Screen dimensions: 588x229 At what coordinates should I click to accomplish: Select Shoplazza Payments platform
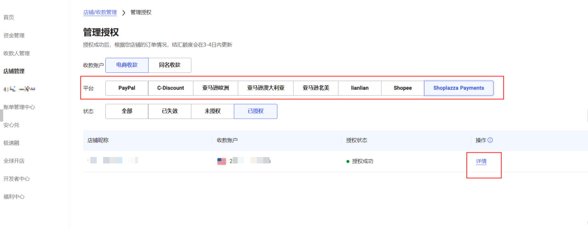pyautogui.click(x=459, y=88)
